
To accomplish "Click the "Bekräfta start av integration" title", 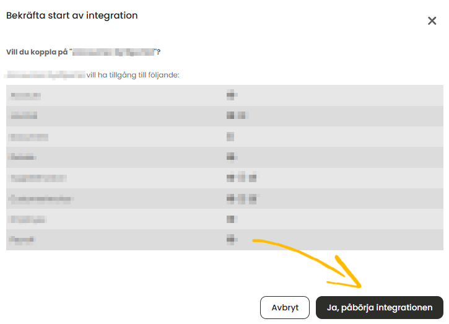I will [72, 15].
